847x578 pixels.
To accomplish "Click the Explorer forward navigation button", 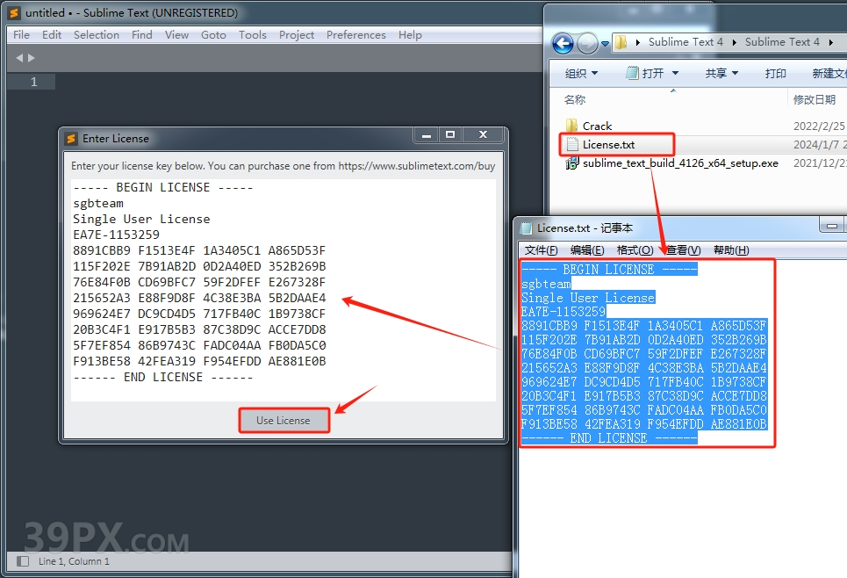I will coord(587,43).
